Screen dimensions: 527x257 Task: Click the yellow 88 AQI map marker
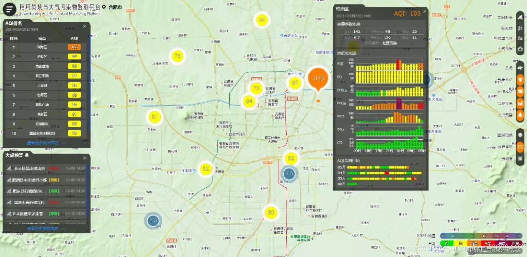pos(262,20)
